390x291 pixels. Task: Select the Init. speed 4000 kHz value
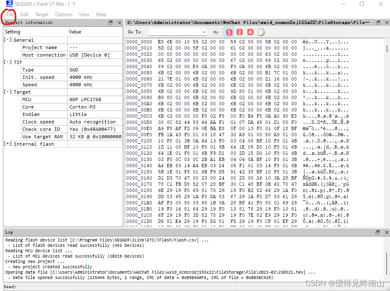81,77
